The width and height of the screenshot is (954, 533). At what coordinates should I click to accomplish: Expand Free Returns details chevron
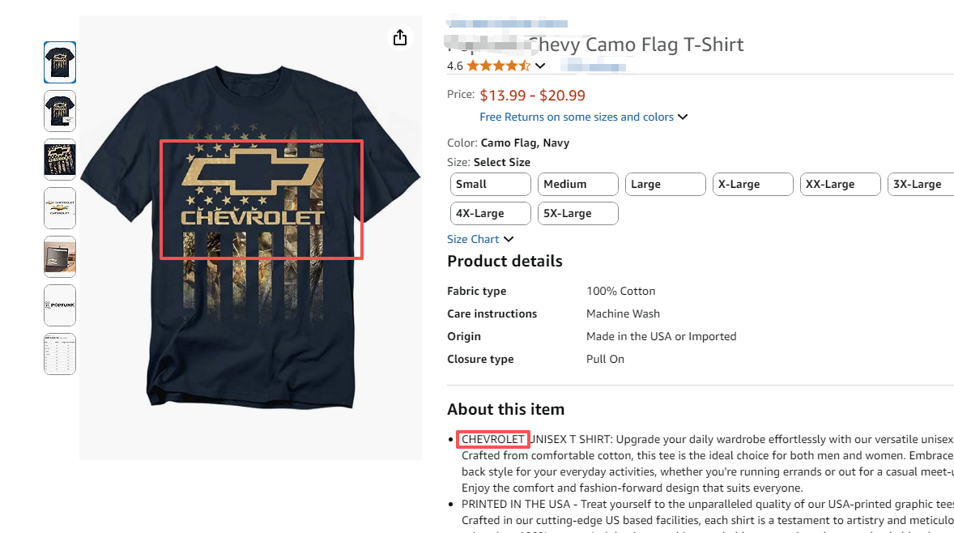coord(683,117)
